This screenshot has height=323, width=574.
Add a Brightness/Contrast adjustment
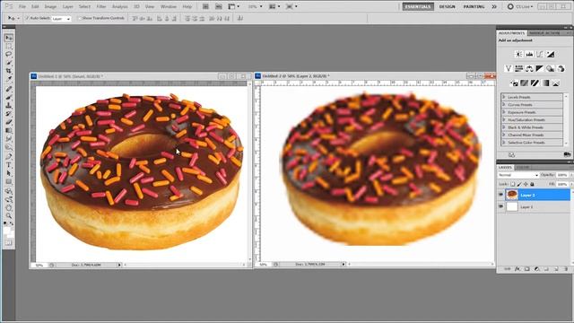(518, 54)
